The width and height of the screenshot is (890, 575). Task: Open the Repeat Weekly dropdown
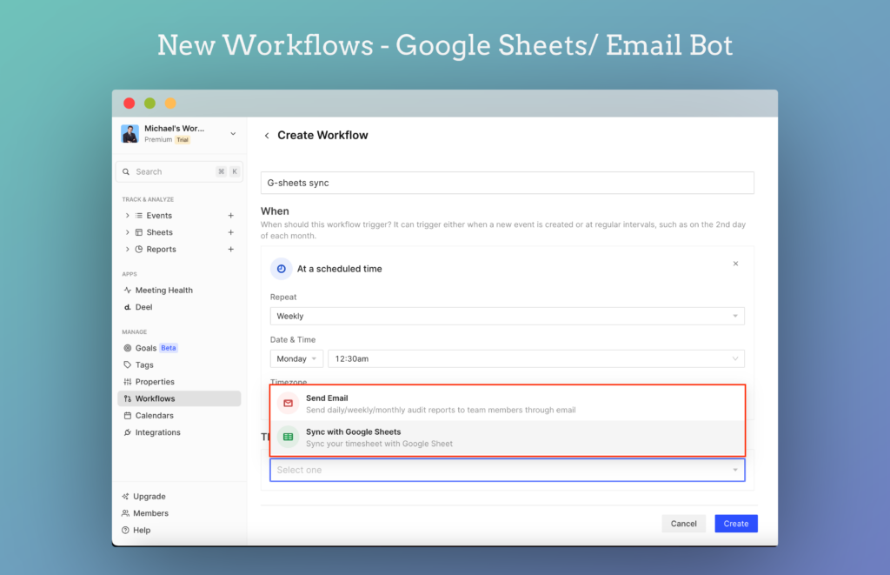[x=508, y=316]
